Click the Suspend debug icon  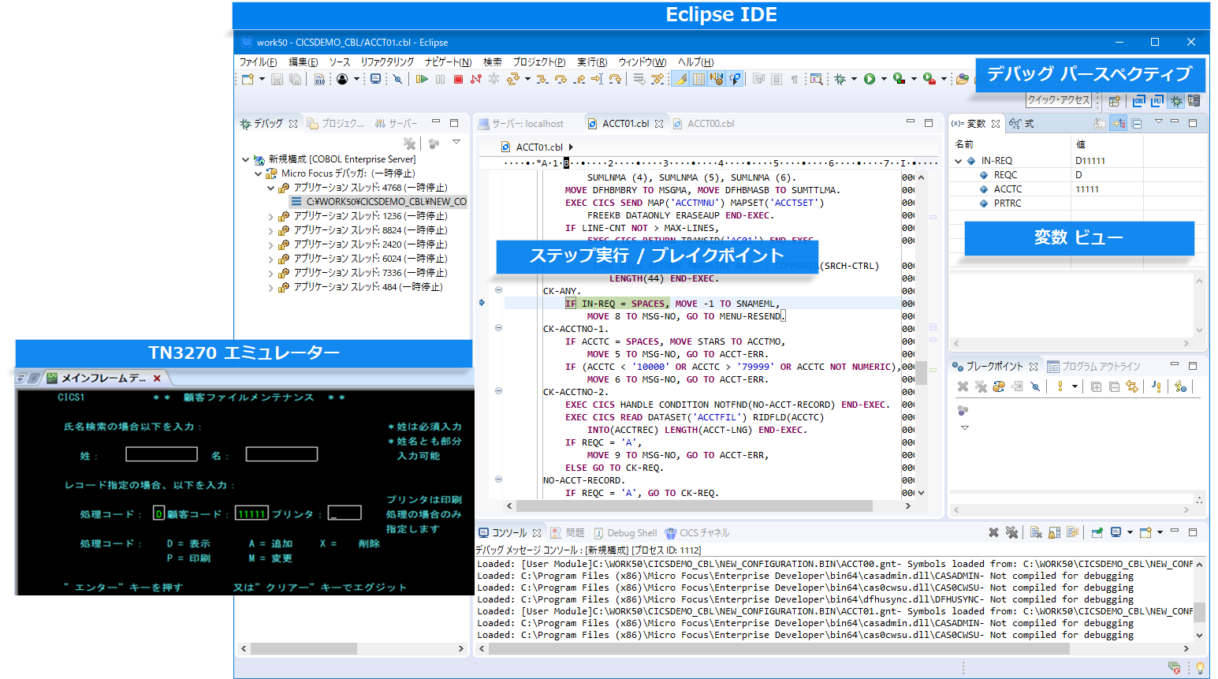pyautogui.click(x=440, y=79)
